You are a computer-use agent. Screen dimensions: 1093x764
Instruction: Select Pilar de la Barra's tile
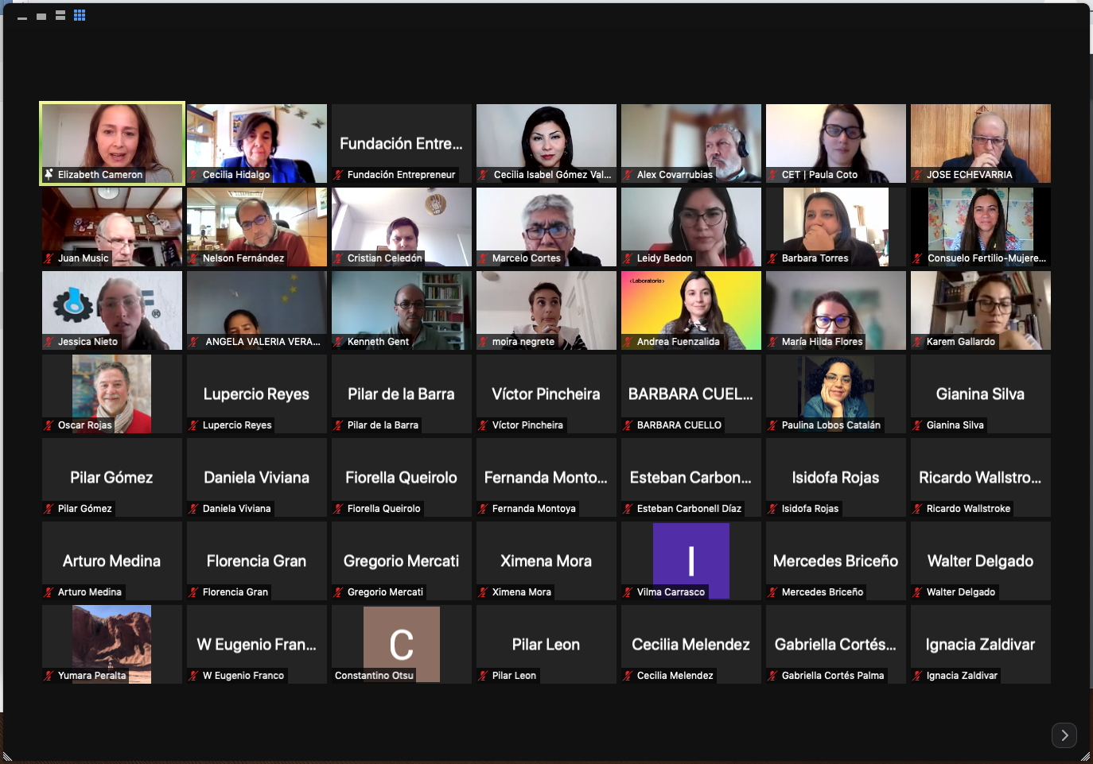tap(402, 394)
